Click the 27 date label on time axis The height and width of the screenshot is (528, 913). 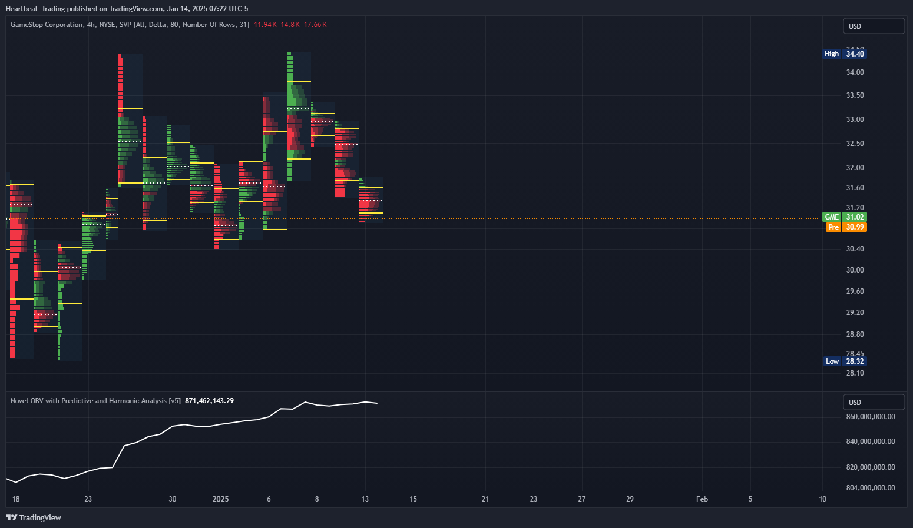click(582, 499)
